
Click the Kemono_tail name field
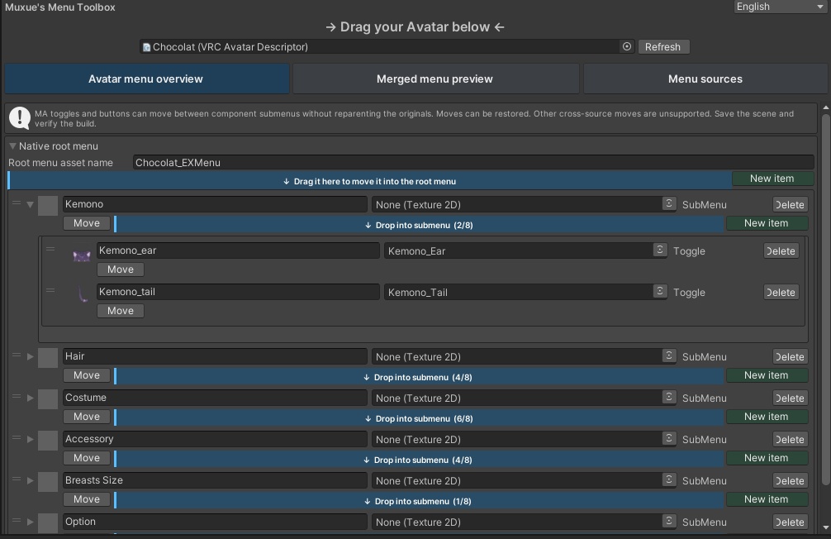[x=238, y=292]
